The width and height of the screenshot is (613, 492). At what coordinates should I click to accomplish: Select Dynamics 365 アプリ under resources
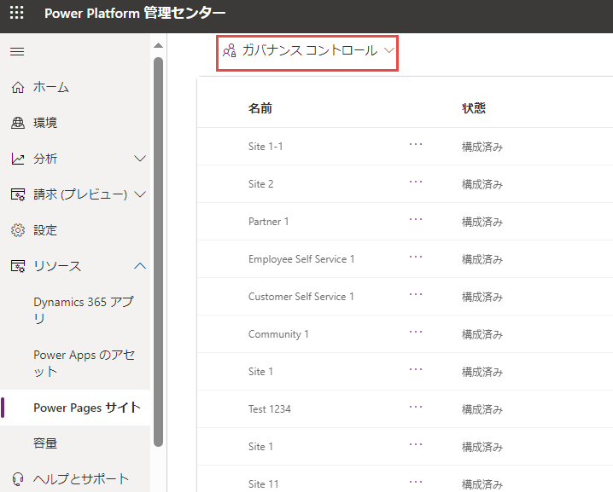pos(84,310)
